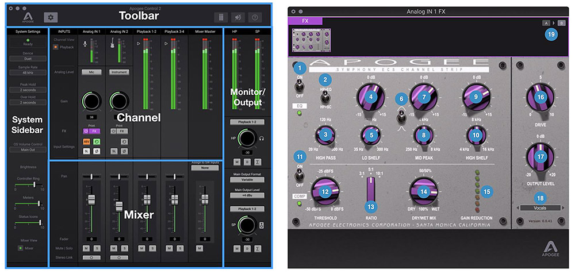Invert polarity Ø on Analog IN 2
The width and height of the screenshot is (575, 273).
[x=124, y=151]
